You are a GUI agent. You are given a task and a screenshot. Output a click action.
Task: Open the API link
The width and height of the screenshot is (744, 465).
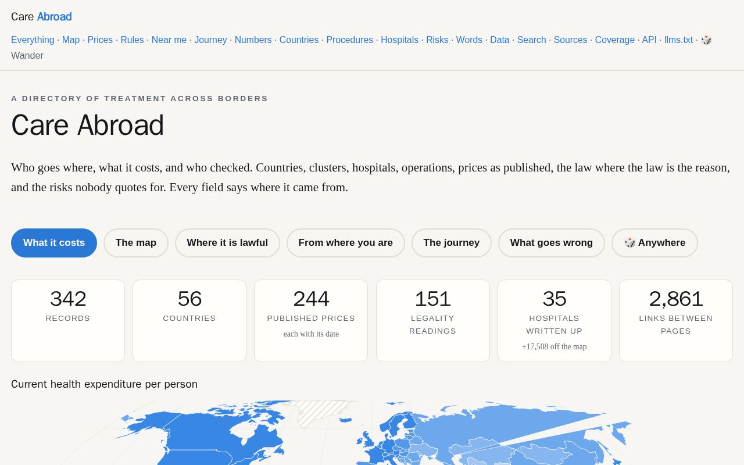(649, 40)
